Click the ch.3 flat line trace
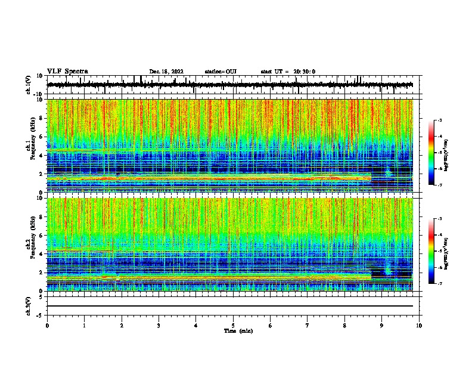Viewport: 472px width, 365px height. [230, 306]
